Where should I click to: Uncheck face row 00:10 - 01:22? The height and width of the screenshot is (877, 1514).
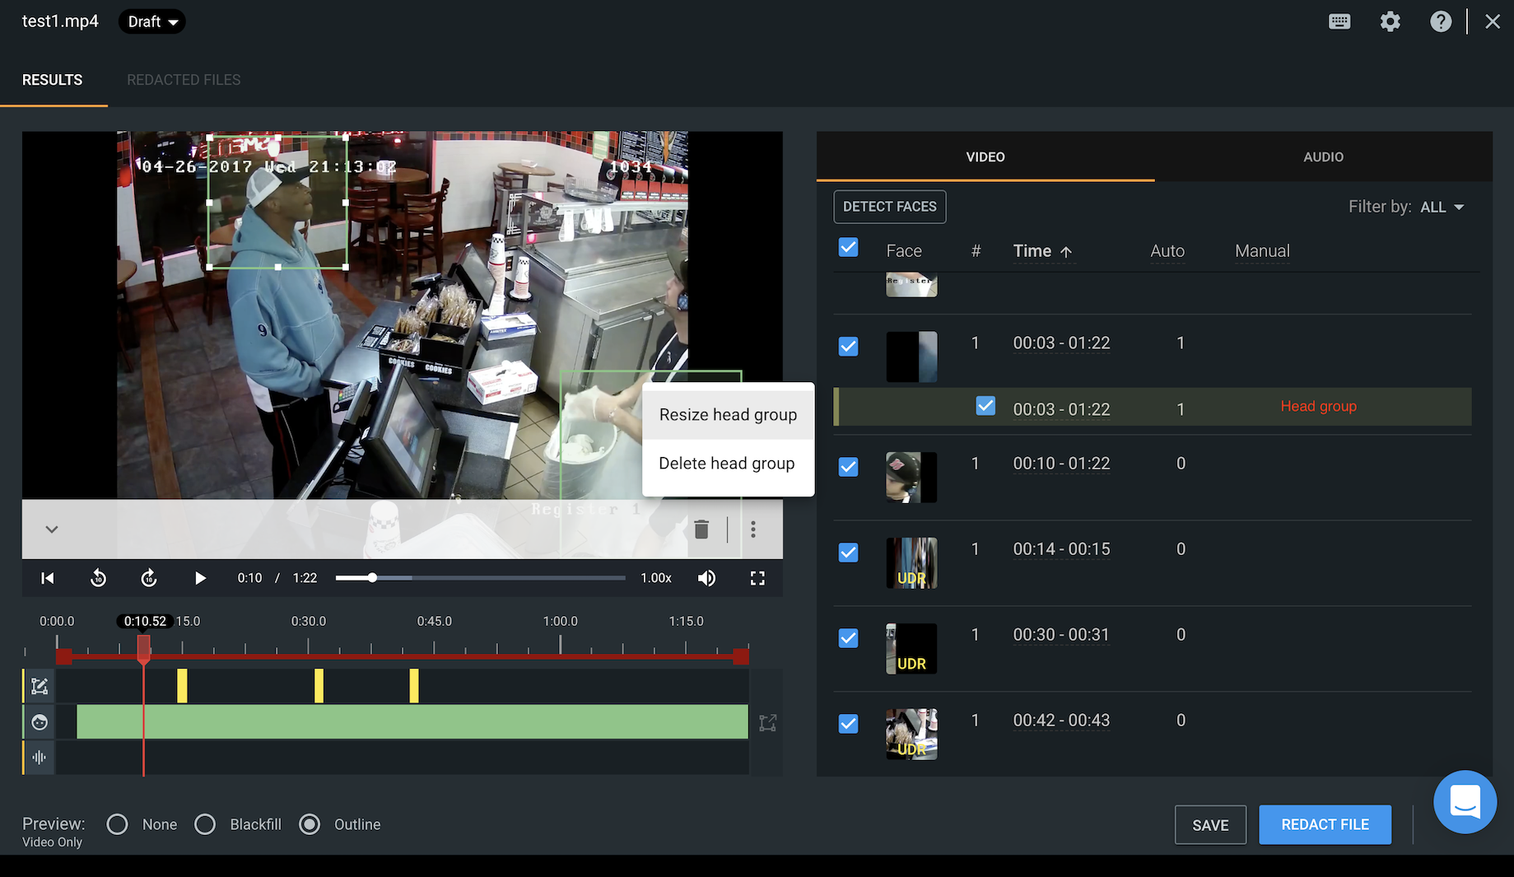pyautogui.click(x=848, y=467)
